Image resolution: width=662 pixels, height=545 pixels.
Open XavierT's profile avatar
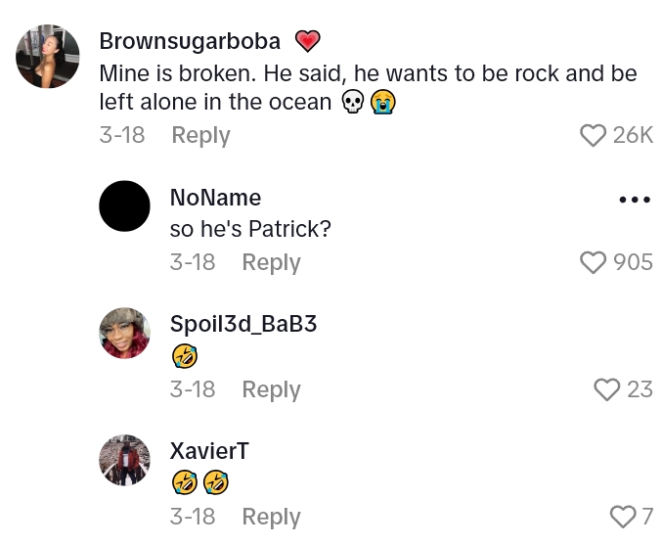point(125,460)
